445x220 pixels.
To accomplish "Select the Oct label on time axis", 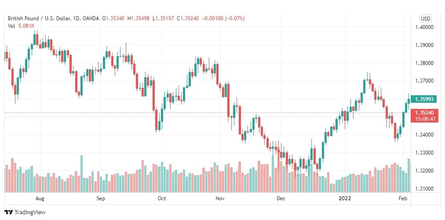I will pos(161,198).
